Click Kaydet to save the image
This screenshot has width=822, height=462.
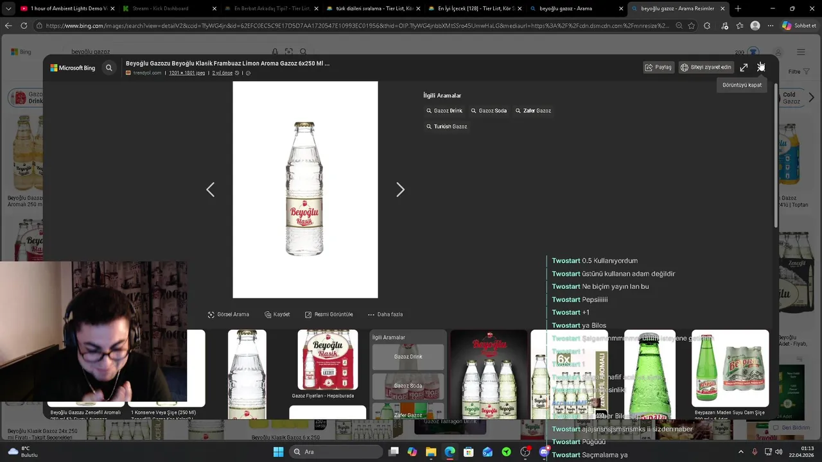click(x=277, y=314)
